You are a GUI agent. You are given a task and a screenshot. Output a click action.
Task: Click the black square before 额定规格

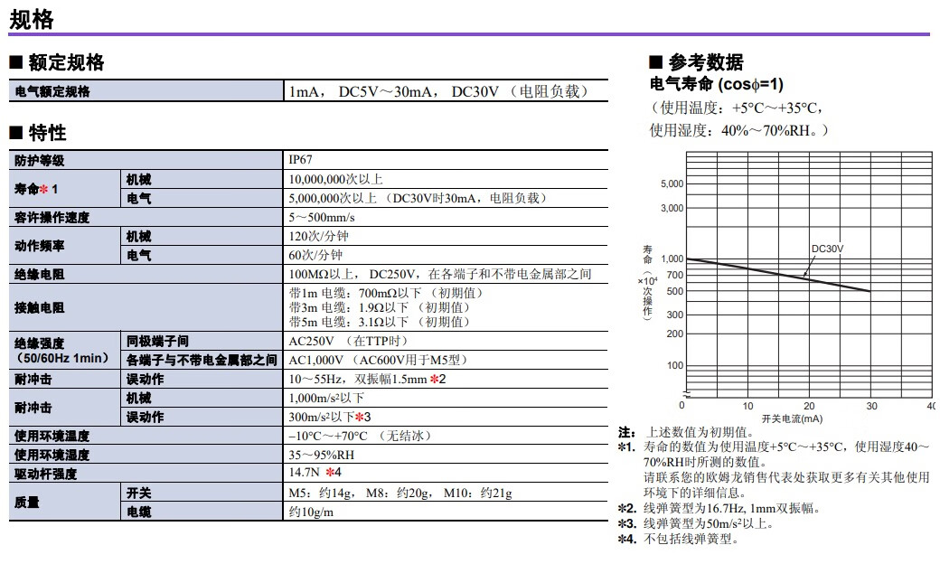coord(15,63)
